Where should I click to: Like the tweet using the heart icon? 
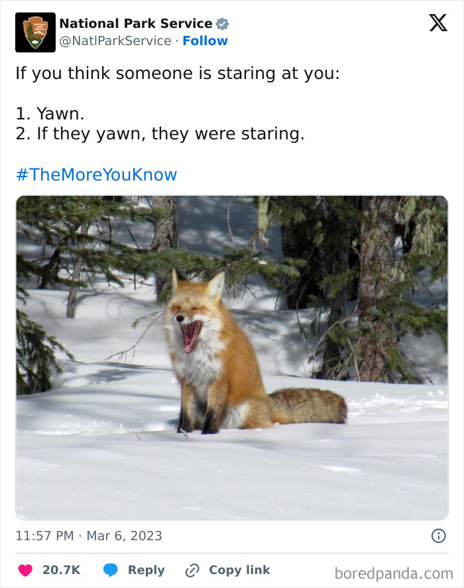(x=27, y=569)
